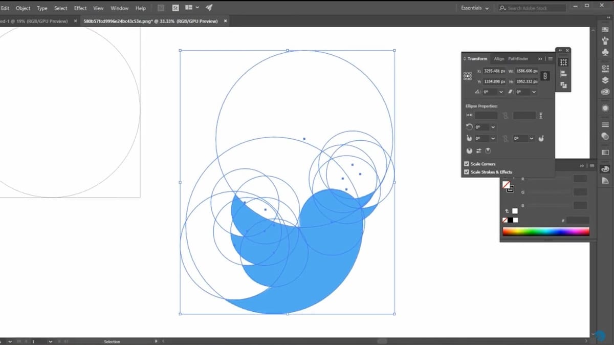Viewport: 614px width, 345px height.
Task: Click the pie start angle icon
Action: pos(469,138)
